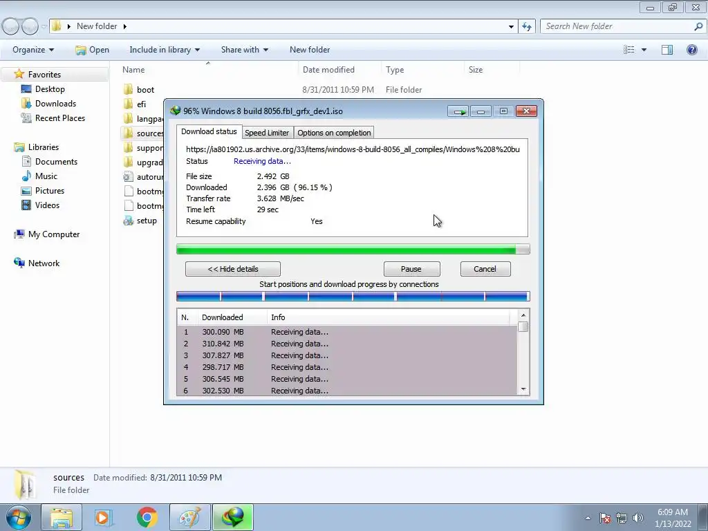Open the Windows Start menu orb

[x=19, y=517]
